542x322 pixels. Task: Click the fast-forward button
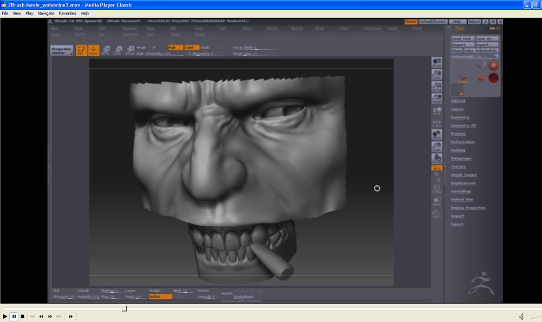click(x=50, y=316)
